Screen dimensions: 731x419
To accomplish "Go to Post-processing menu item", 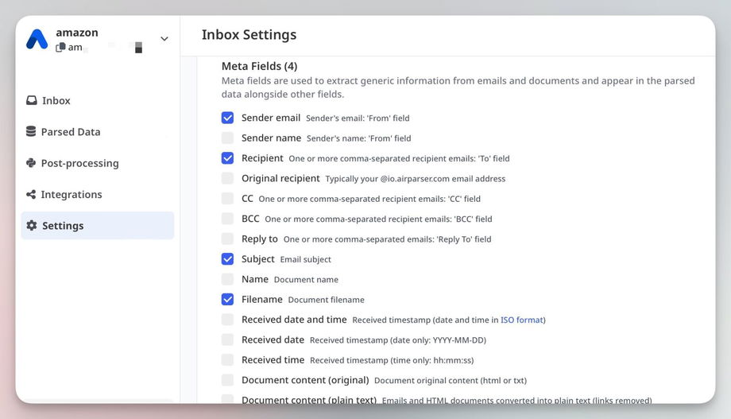I will pos(79,163).
